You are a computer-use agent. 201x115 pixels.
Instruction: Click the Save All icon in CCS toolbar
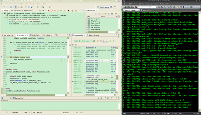pyautogui.click(x=11, y=7)
